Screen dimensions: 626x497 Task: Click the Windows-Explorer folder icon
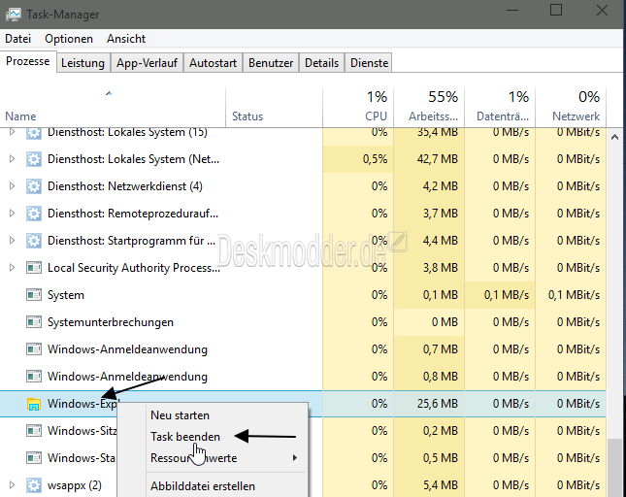34,404
